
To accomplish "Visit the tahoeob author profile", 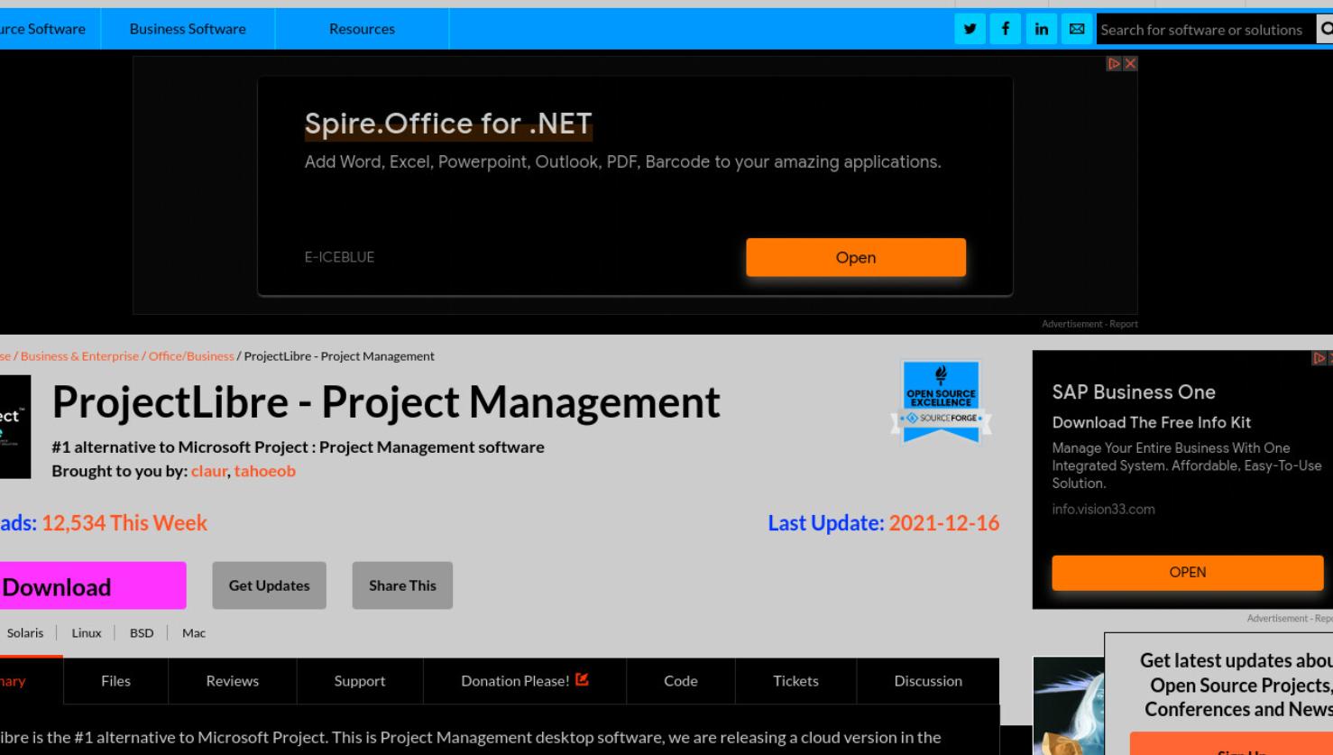I will click(x=265, y=471).
